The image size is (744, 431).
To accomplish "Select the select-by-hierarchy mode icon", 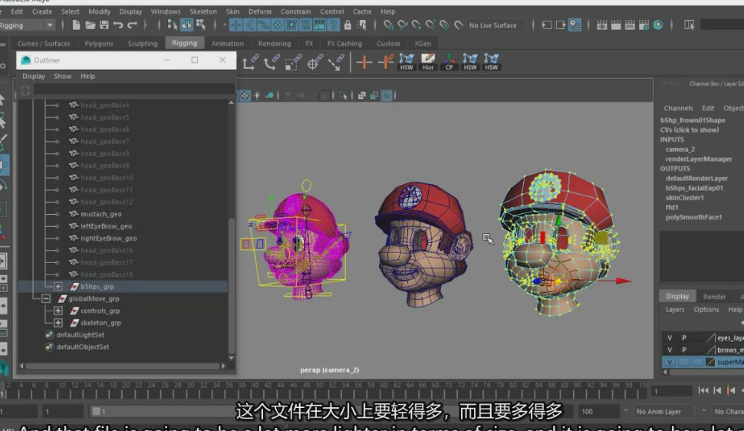I will point(173,25).
